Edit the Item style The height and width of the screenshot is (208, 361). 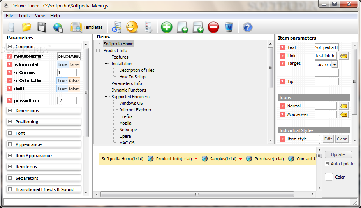(328, 139)
